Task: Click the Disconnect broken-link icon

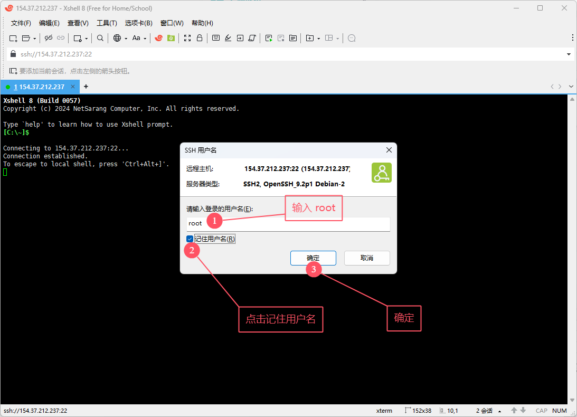Action: coord(48,38)
